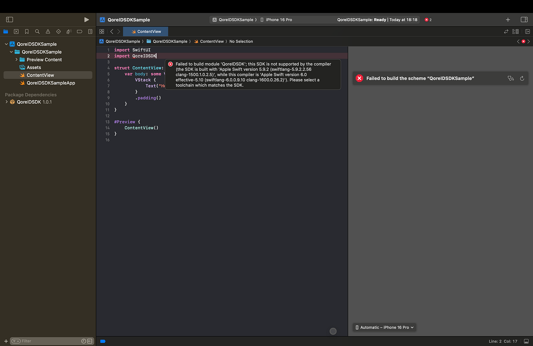
Task: Run the app with the Play button
Action: pyautogui.click(x=86, y=19)
